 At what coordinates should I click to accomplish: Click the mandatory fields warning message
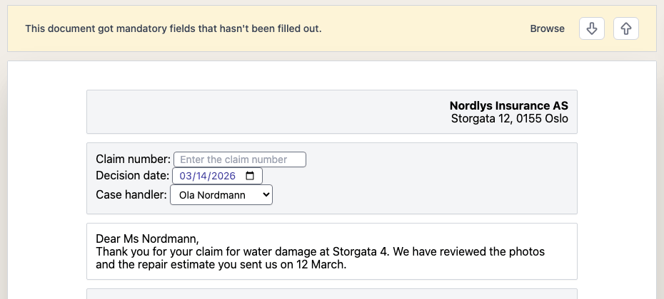click(x=173, y=28)
